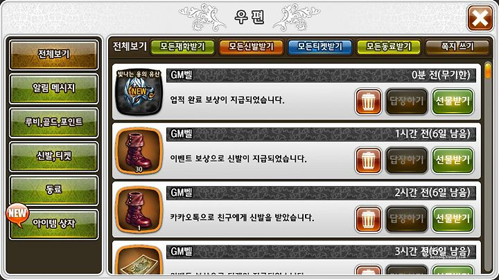Click the 모든신발받기 orange button
Viewport: 499px width, 280px height.
click(x=251, y=47)
